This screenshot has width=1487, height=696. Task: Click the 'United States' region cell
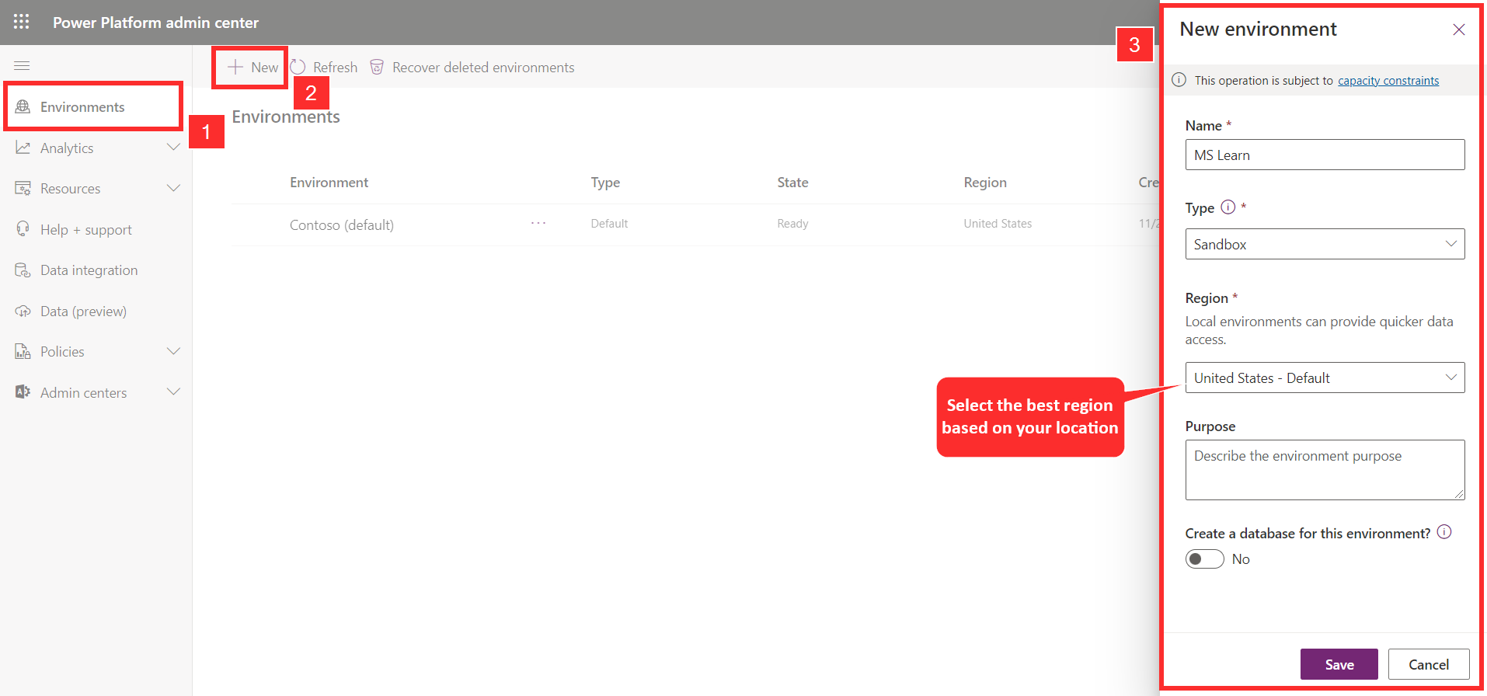(998, 224)
